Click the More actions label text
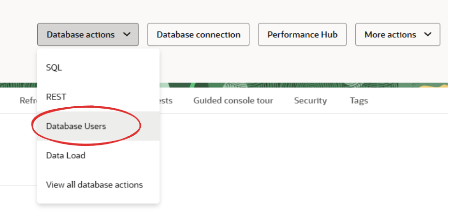Screen dimensions: 454x213 (x=390, y=35)
